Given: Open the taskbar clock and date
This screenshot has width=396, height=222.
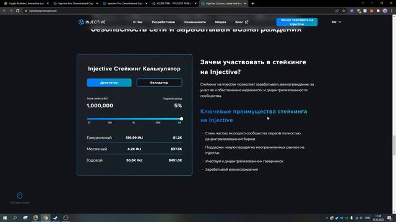Looking at the screenshot, I should coord(378,218).
